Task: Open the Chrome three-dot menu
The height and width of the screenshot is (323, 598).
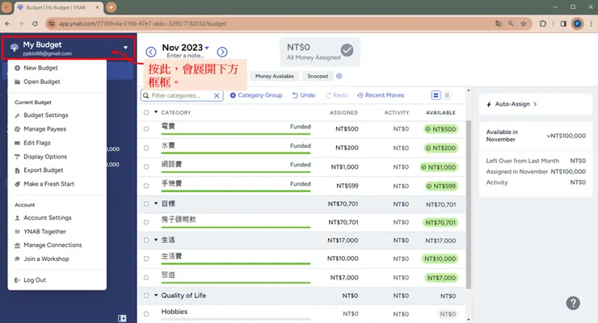Action: (x=592, y=23)
